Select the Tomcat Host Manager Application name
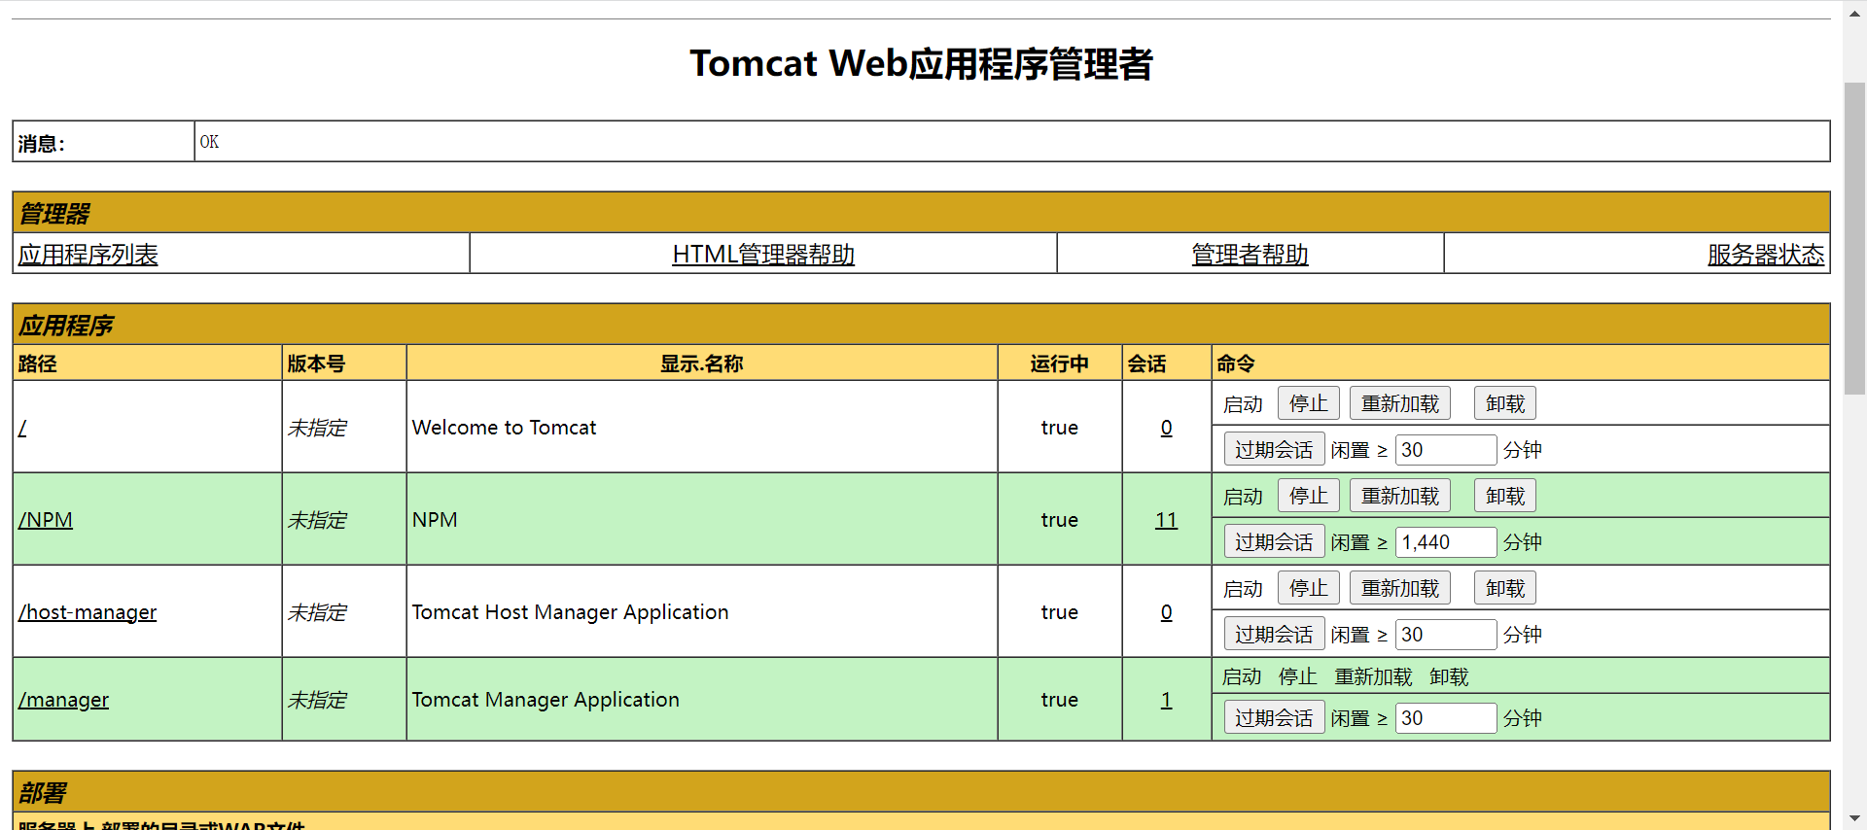 pyautogui.click(x=570, y=612)
